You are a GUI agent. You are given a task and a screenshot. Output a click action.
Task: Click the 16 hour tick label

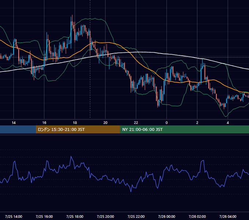click(44, 123)
